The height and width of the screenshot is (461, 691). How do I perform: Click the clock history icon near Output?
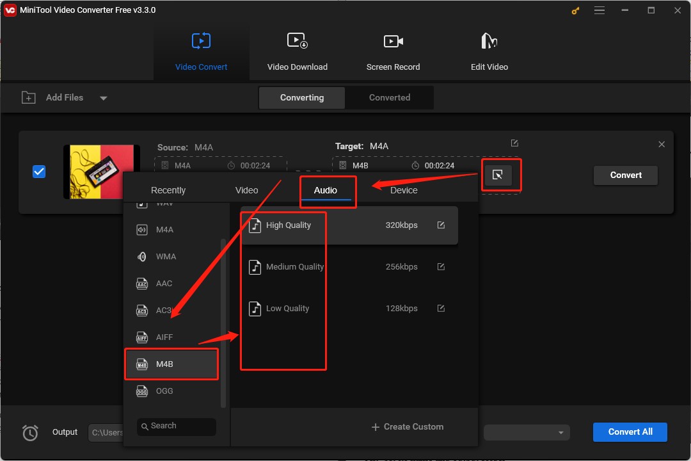[x=30, y=433]
